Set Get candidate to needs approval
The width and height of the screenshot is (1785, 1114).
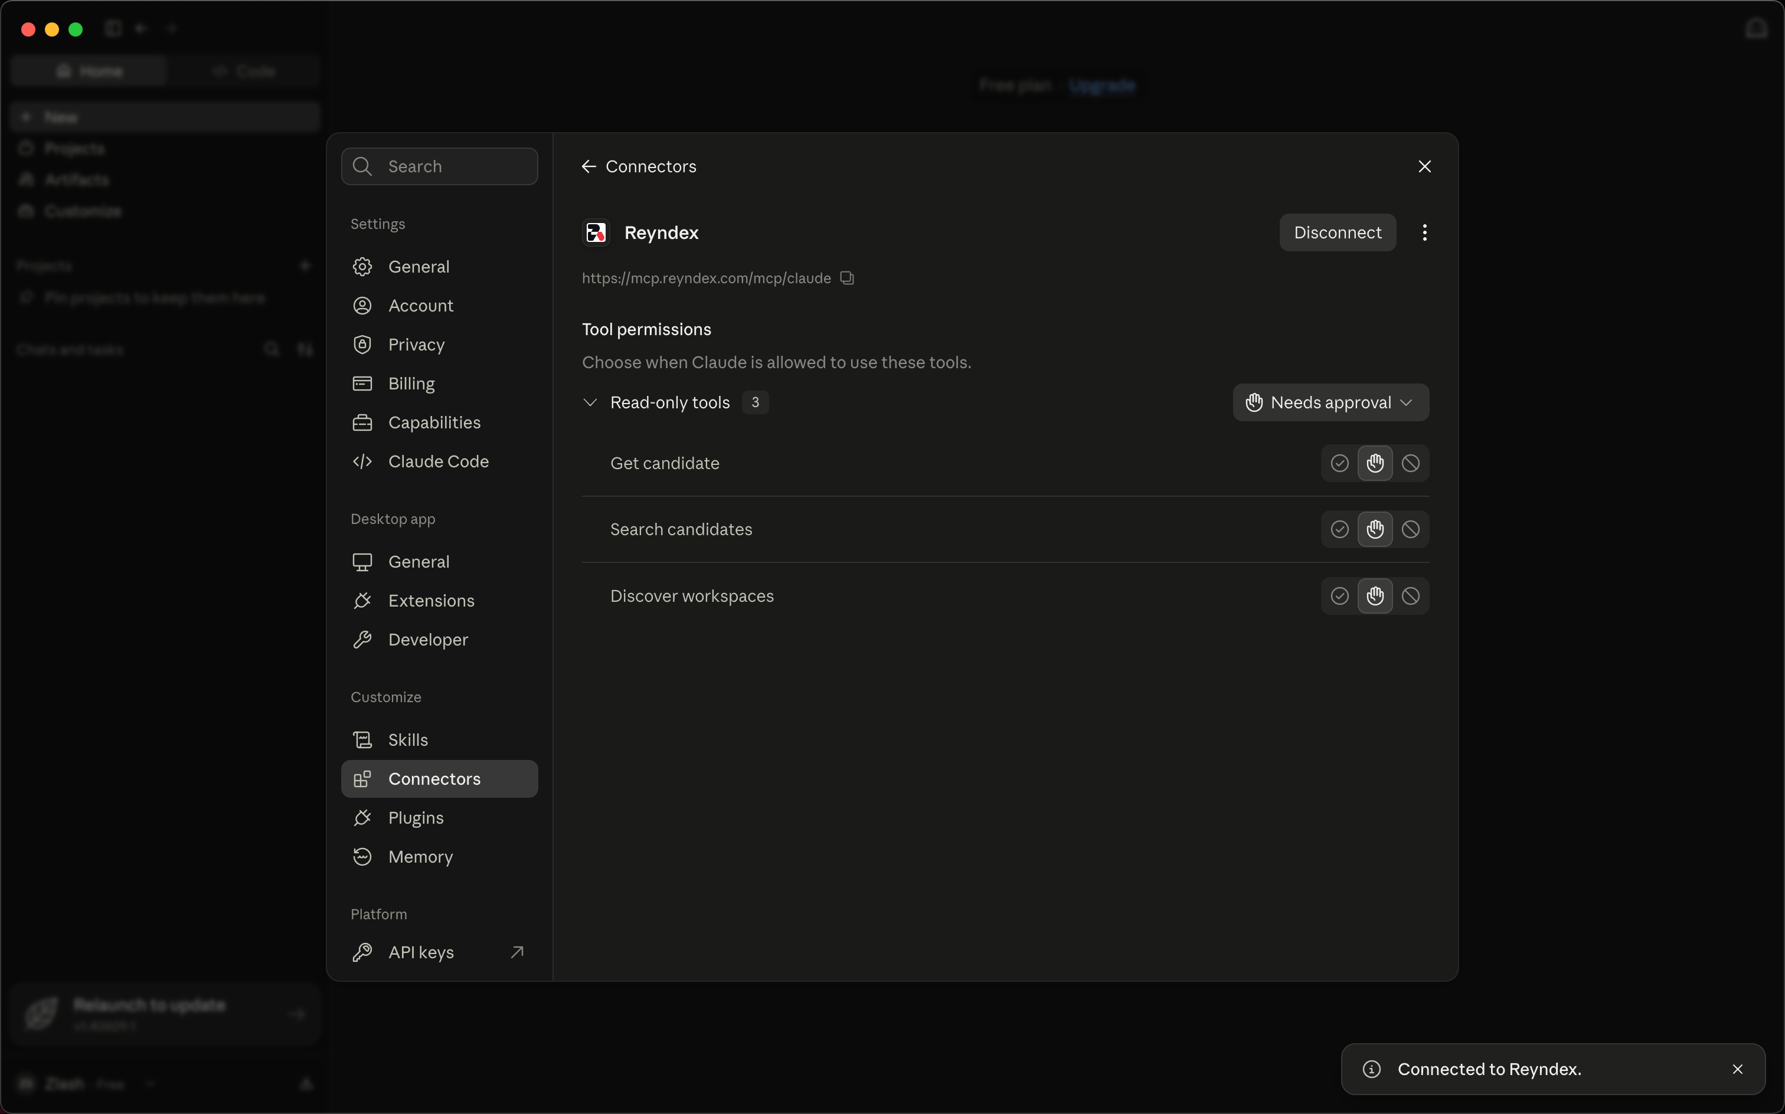tap(1375, 463)
